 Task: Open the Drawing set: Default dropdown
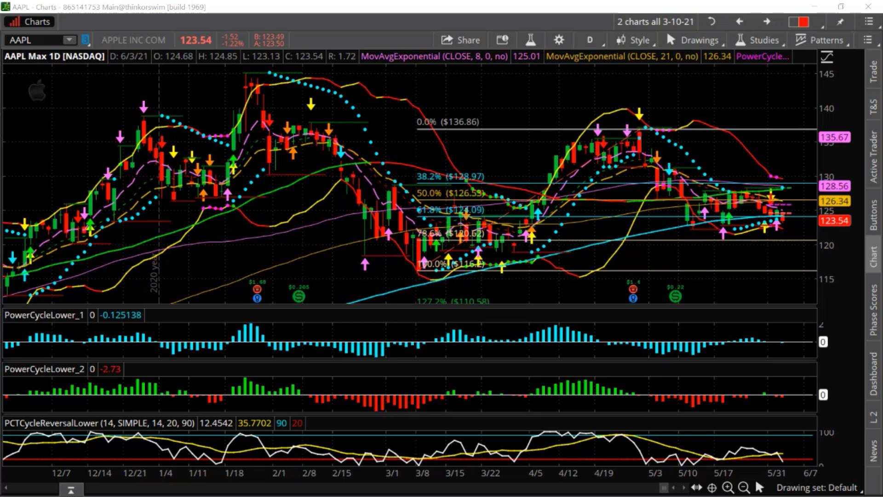[819, 487]
